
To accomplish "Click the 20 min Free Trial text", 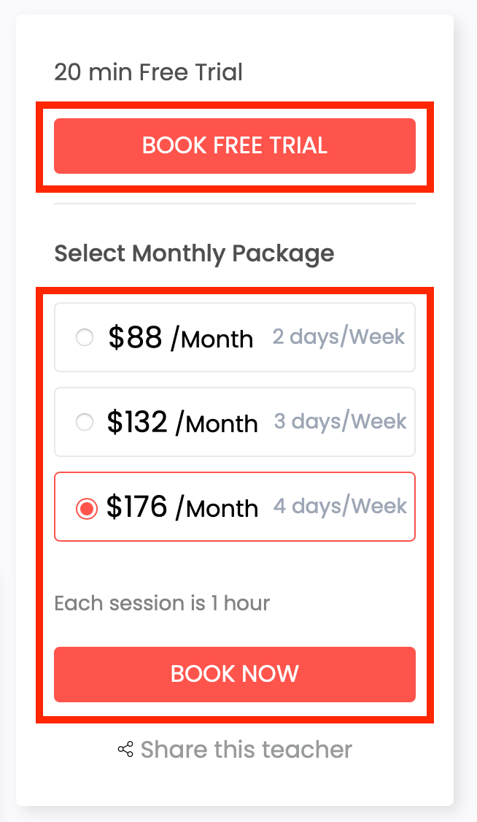I will (148, 72).
